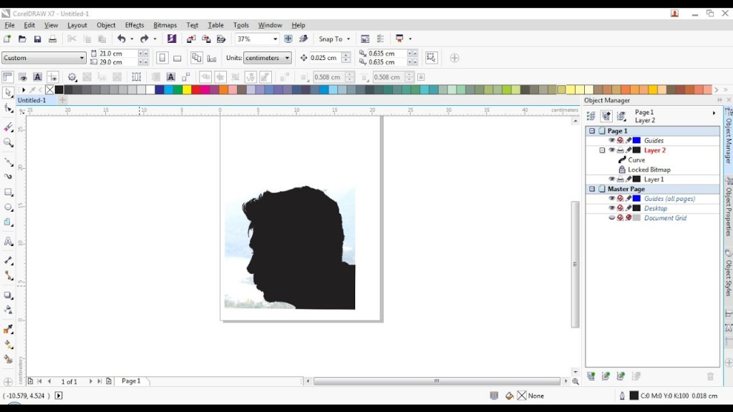Screen dimensions: 733x412
Task: Toggle visibility eye of Desktop layer
Action: point(611,208)
